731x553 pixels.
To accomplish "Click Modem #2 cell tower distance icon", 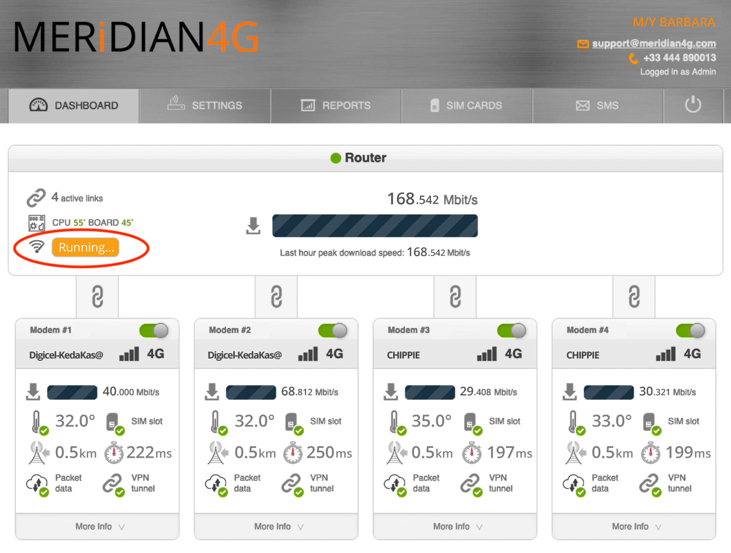I will [x=217, y=453].
